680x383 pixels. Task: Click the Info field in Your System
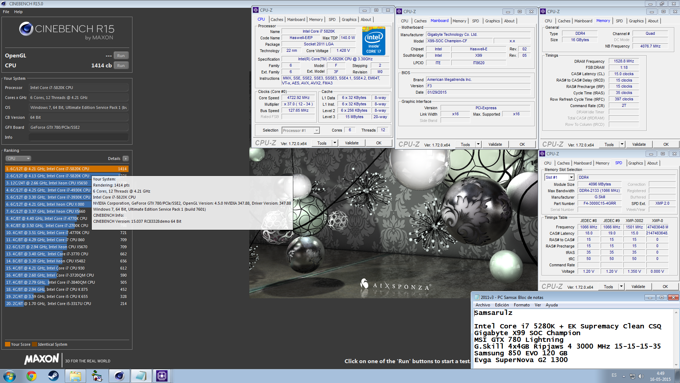78,137
